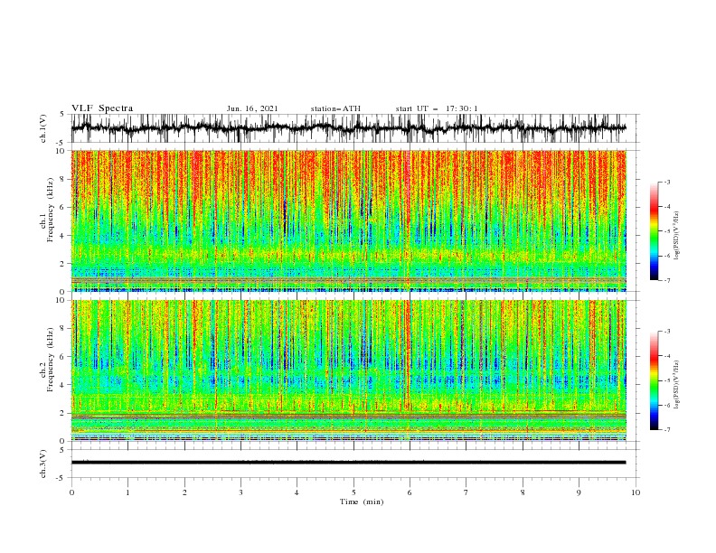
Task: Click the date 'Jun. 16, 2021'
Action: pyautogui.click(x=252, y=108)
